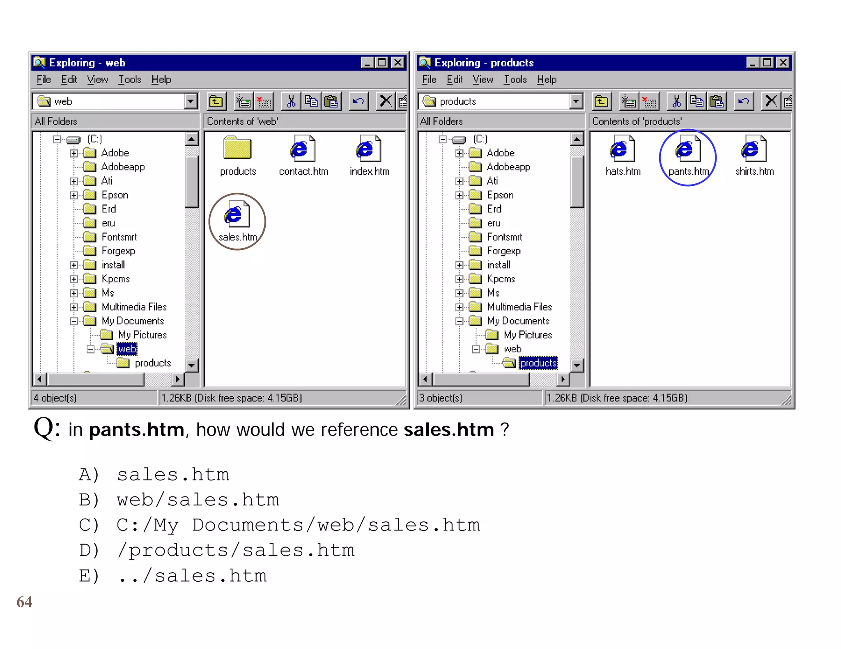Select sales.htm file in web contents
This screenshot has width=841, height=649.
pyautogui.click(x=237, y=222)
